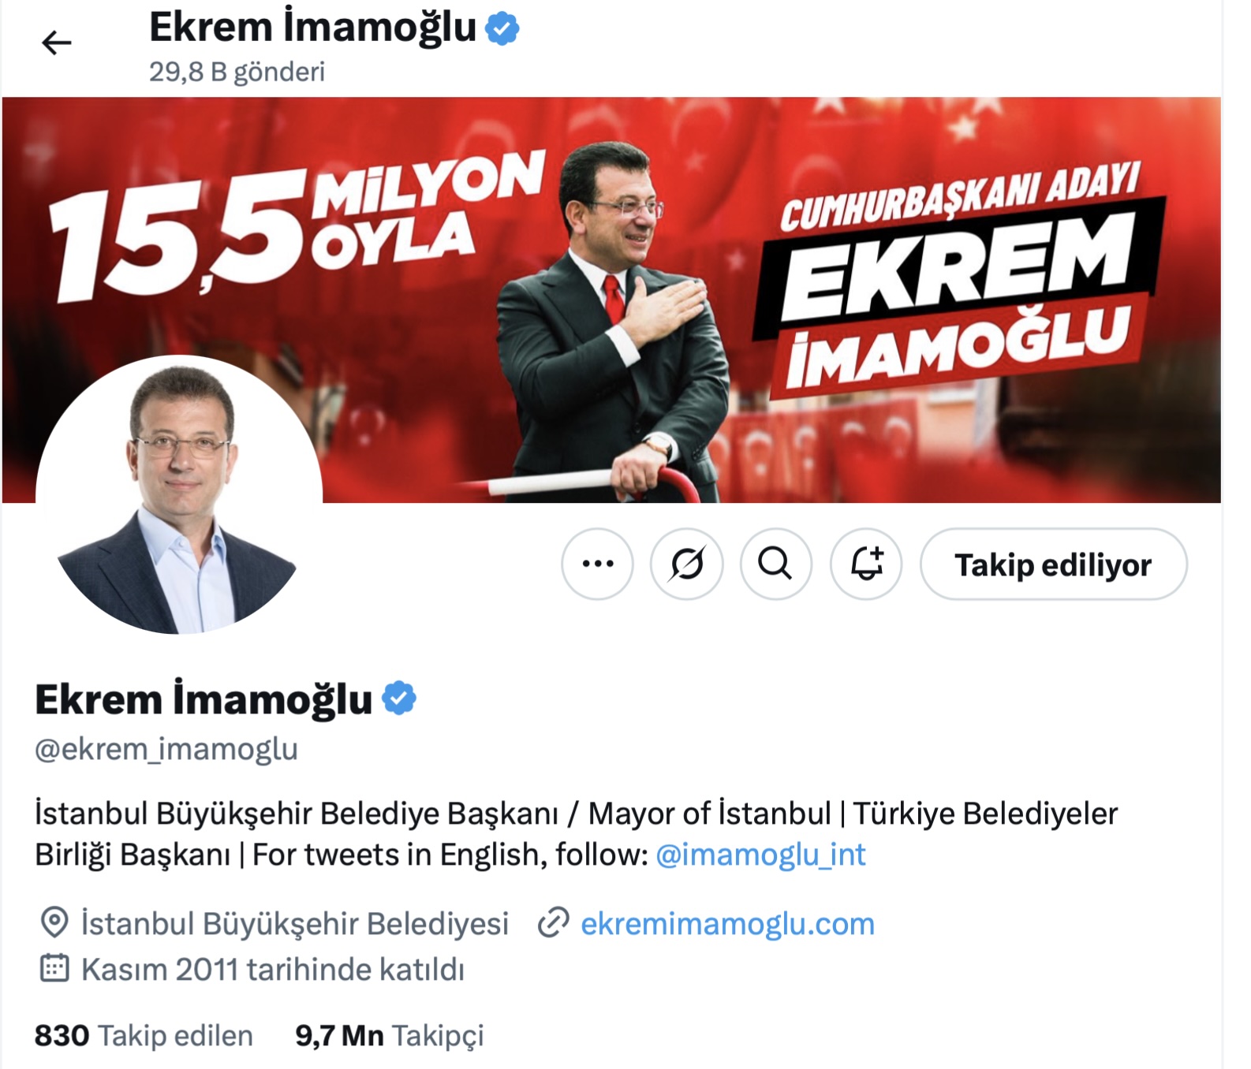Open the @imamoglu_int mention link
The height and width of the screenshot is (1069, 1251).
coord(760,855)
